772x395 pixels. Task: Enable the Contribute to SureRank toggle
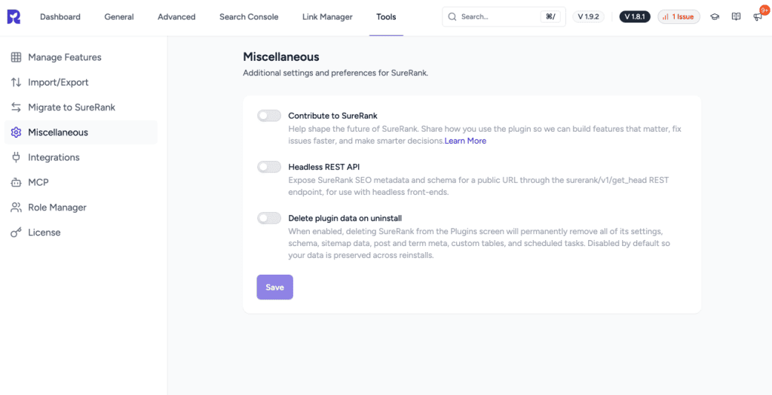click(269, 115)
